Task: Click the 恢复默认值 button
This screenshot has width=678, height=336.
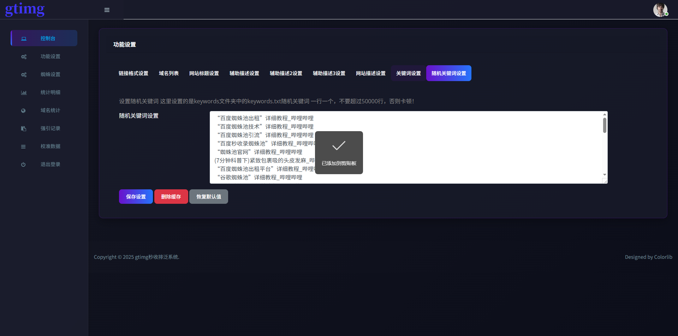Action: [x=209, y=197]
